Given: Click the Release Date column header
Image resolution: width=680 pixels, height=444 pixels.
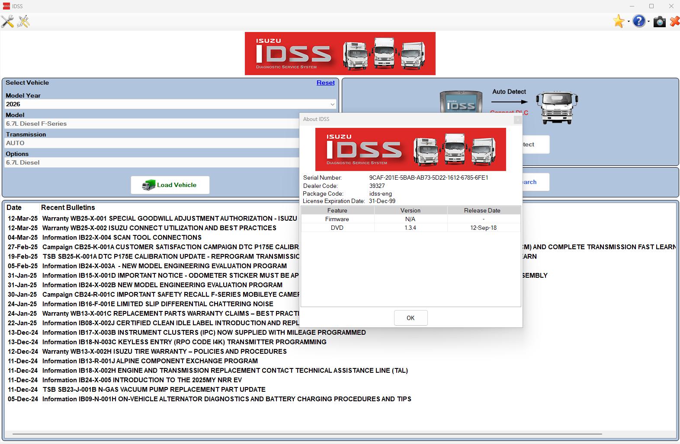Looking at the screenshot, I should tap(484, 210).
